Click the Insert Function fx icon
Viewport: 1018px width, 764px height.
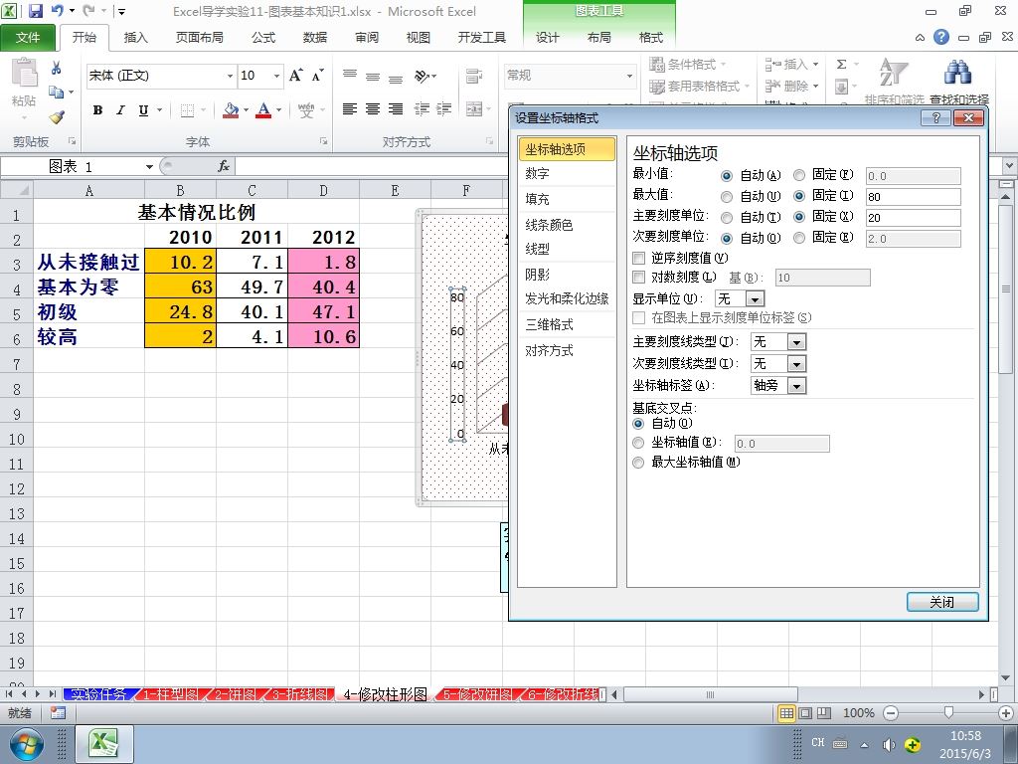pos(224,166)
